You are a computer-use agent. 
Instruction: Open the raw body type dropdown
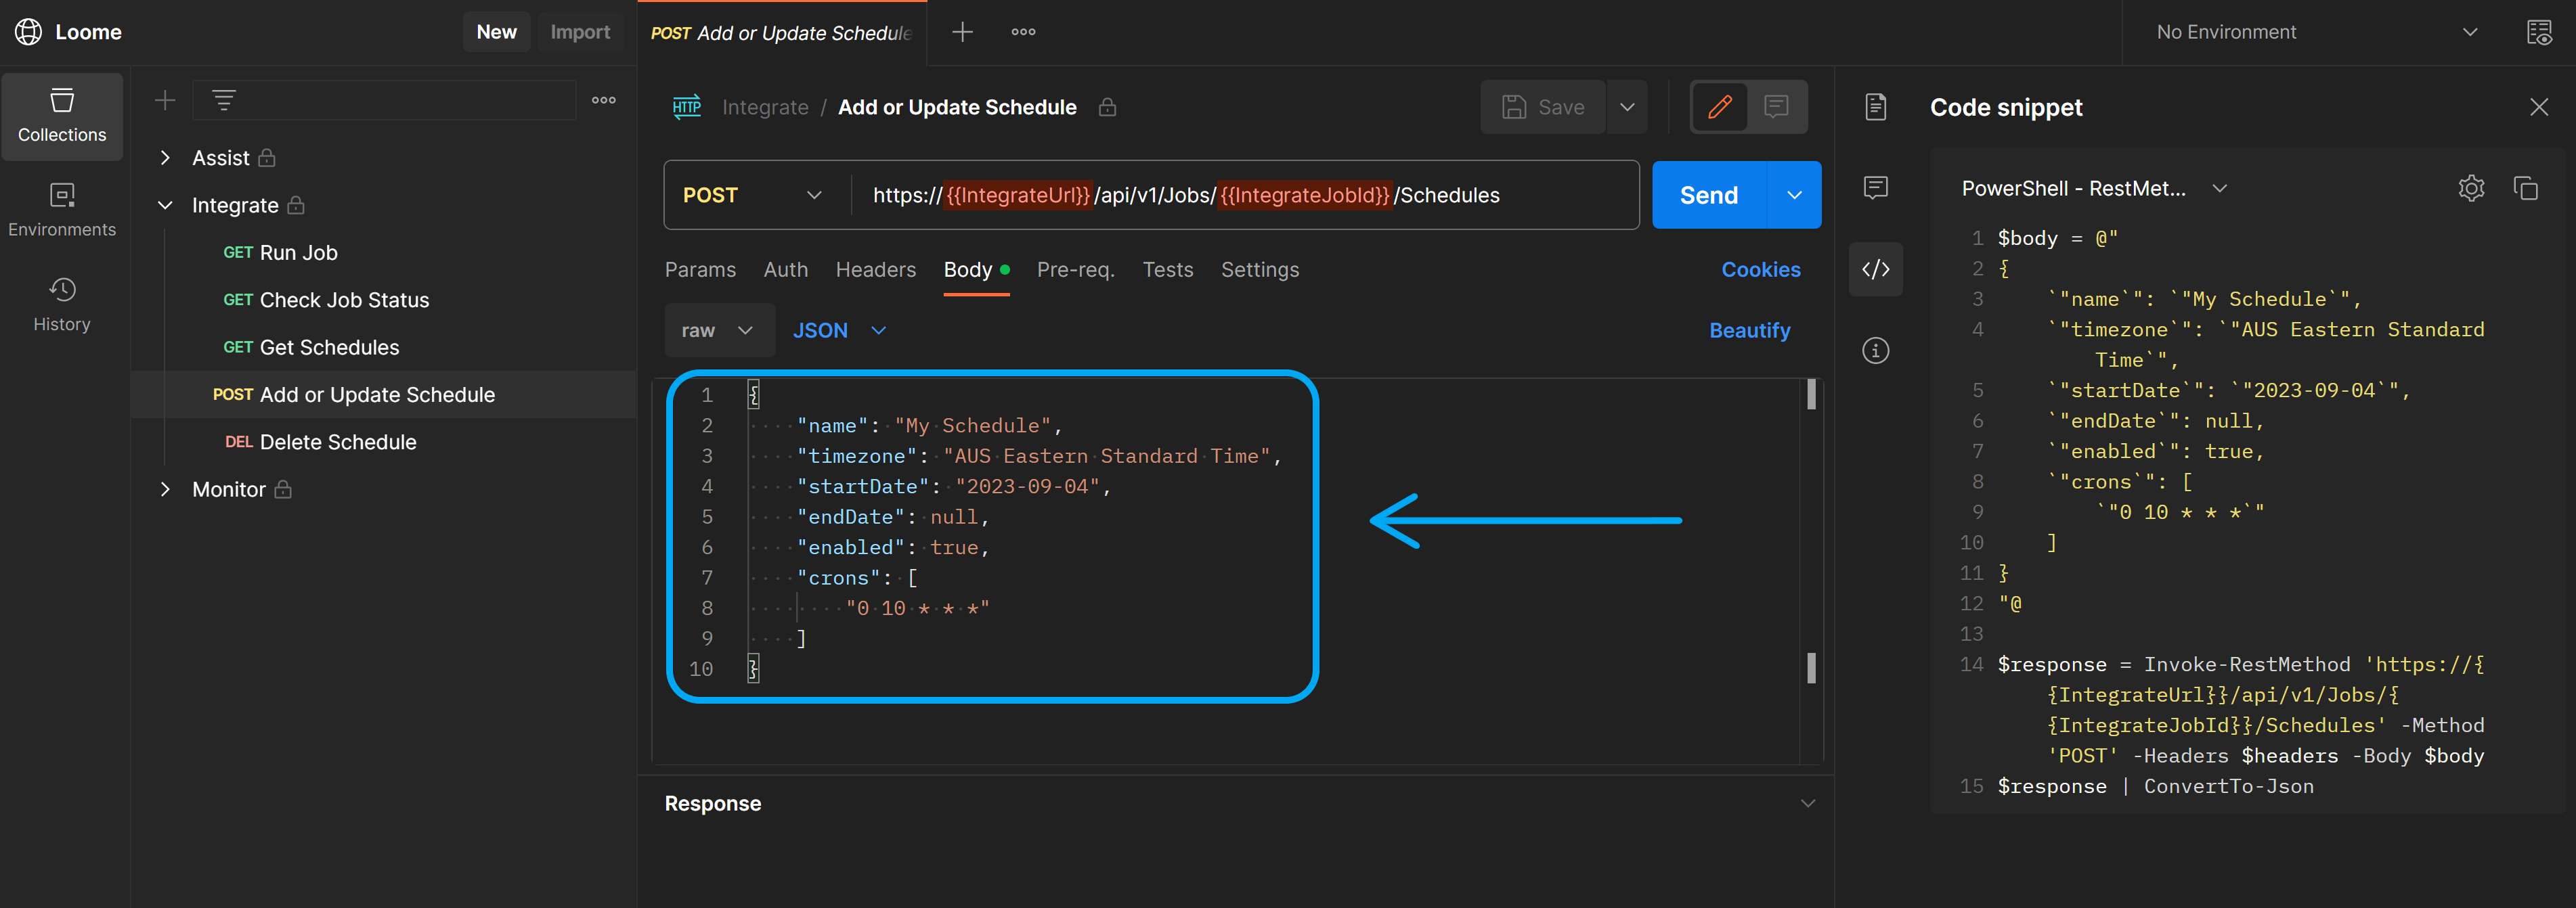[x=719, y=331]
